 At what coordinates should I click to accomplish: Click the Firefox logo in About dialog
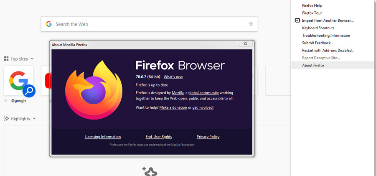[94, 90]
